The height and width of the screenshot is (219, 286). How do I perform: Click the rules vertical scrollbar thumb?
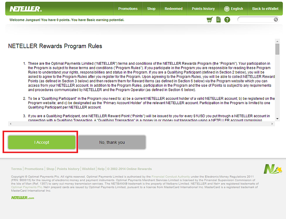coord(278,49)
